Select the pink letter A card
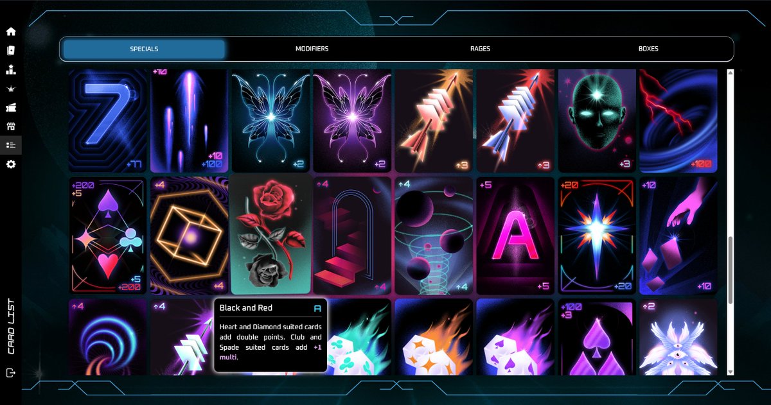771x405 pixels. pos(515,236)
